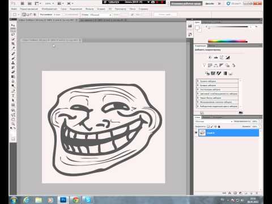Select the Zoom tool in toolbox
This screenshot has width=272, height=204.
(13, 124)
